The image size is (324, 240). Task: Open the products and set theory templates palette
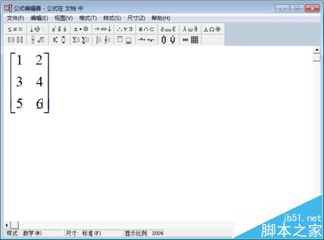168,40
